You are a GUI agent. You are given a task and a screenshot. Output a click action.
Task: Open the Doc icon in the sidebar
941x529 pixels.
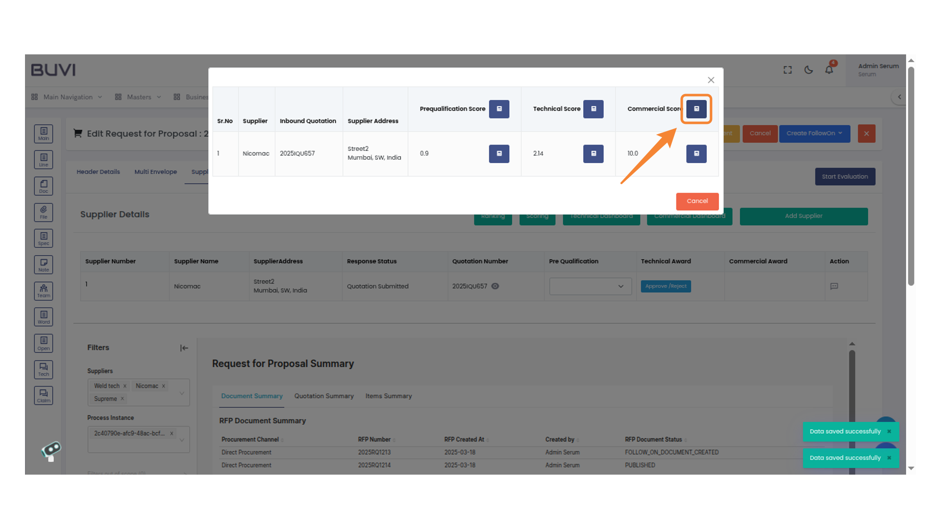click(x=43, y=186)
